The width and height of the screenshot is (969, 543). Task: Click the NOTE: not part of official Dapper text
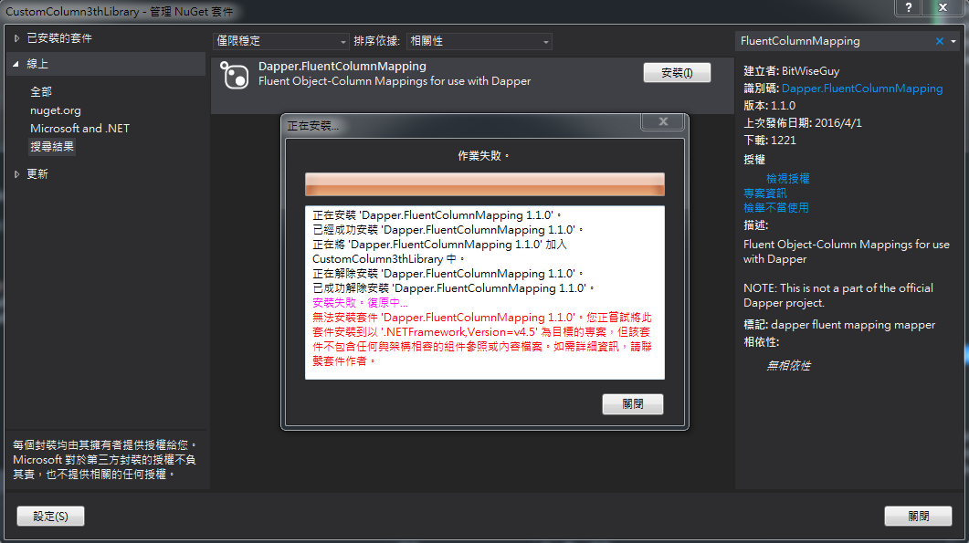click(x=838, y=296)
